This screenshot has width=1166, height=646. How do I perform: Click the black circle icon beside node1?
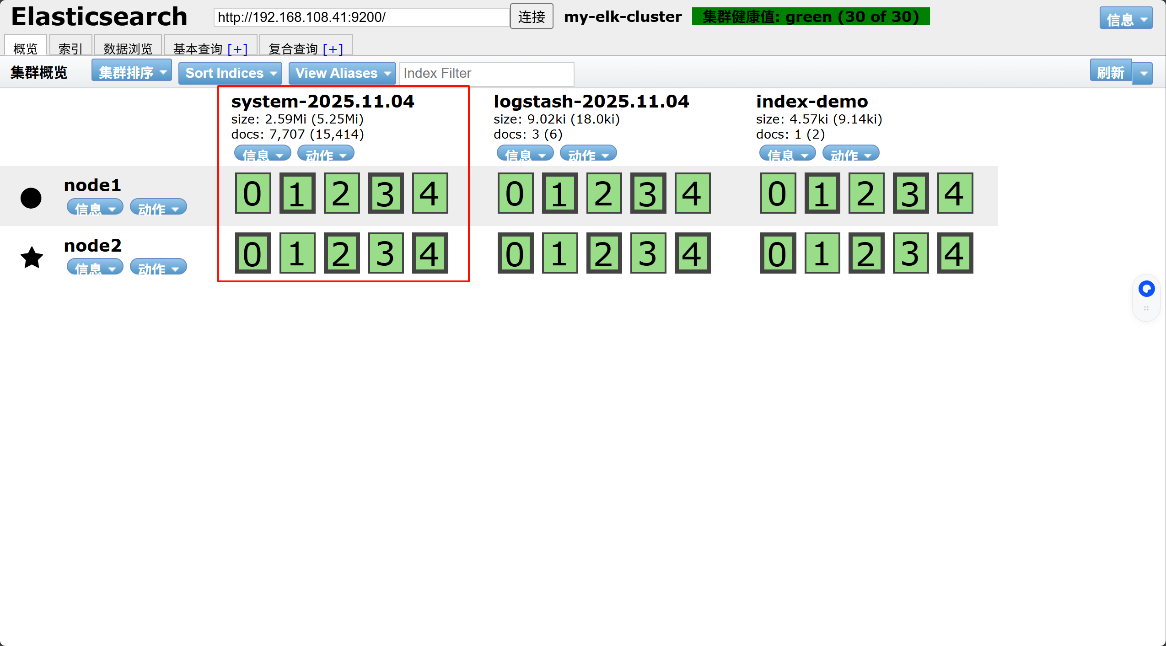pos(31,198)
